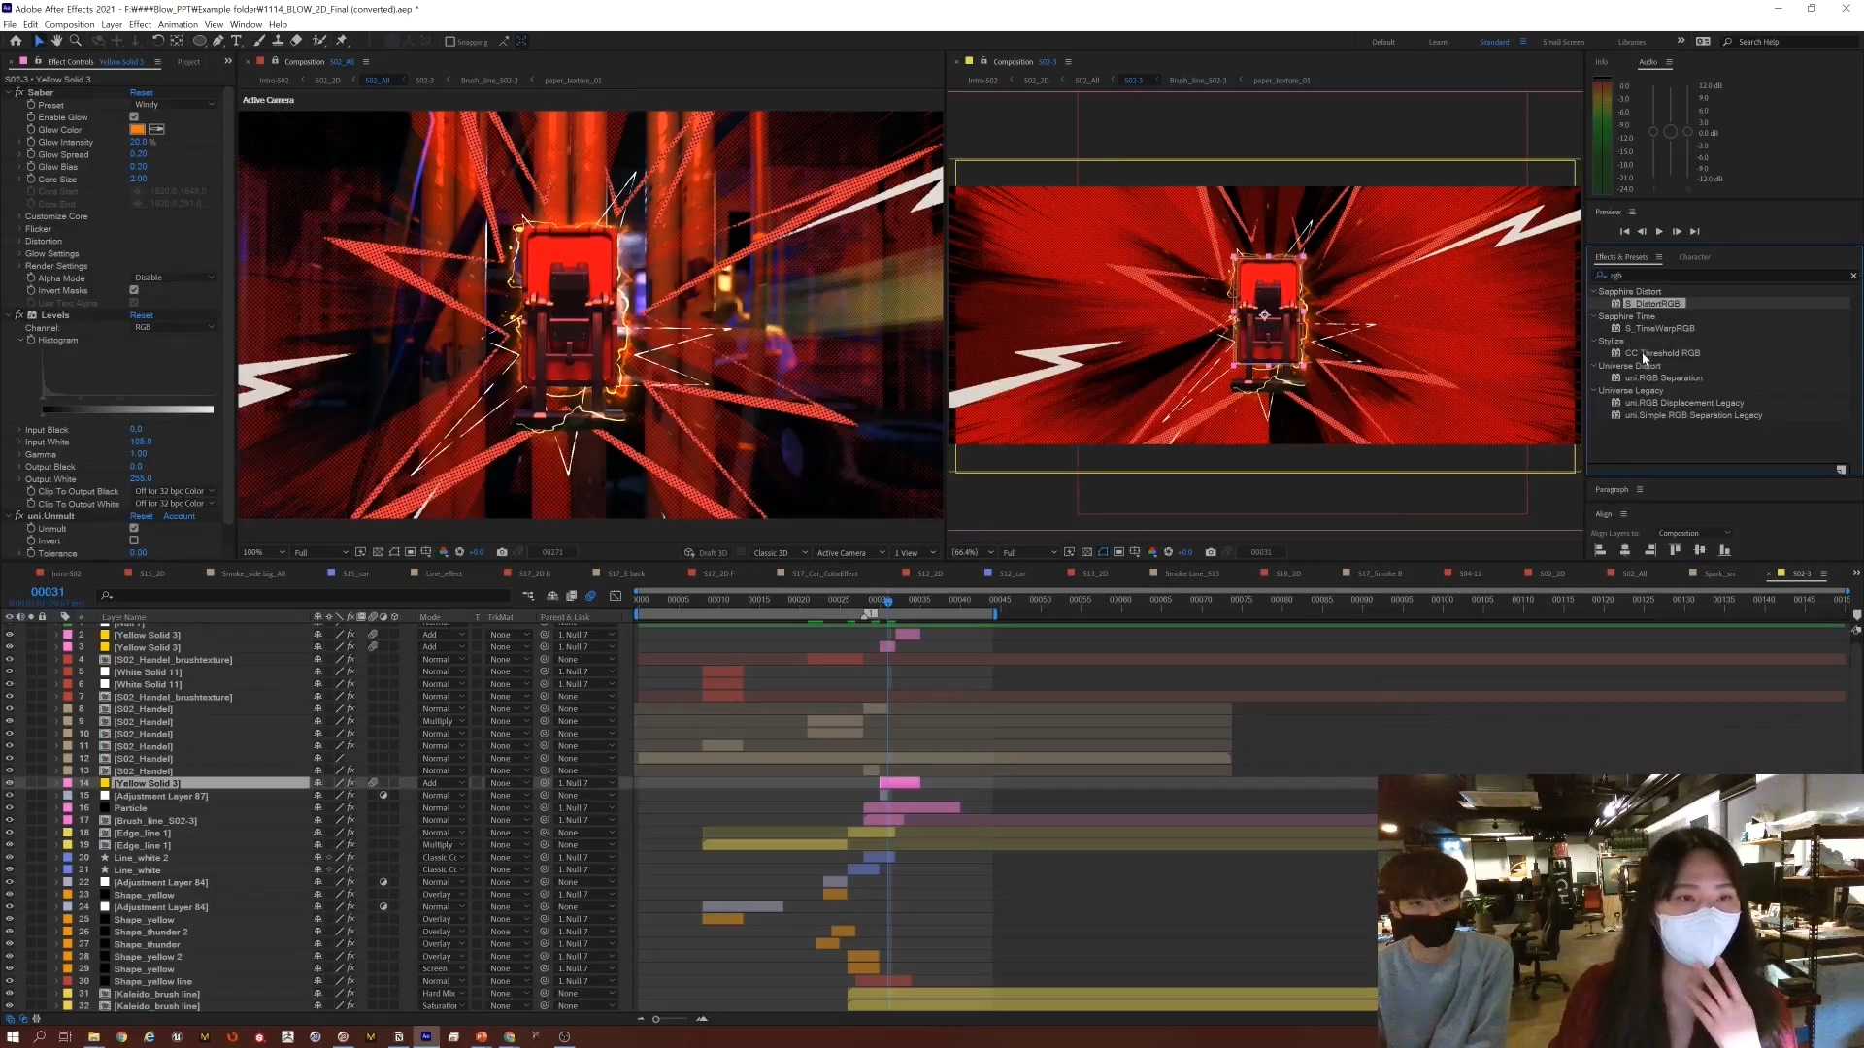The width and height of the screenshot is (1864, 1048).
Task: Open the Animation menu
Action: point(178,24)
